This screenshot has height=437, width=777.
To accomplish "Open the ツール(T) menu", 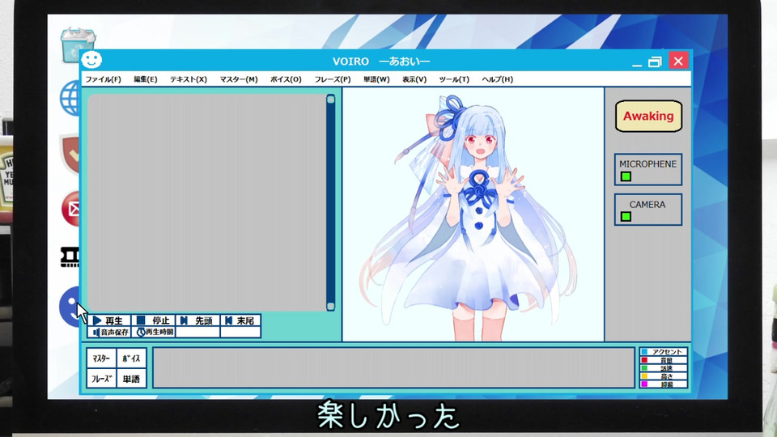I will (x=454, y=79).
